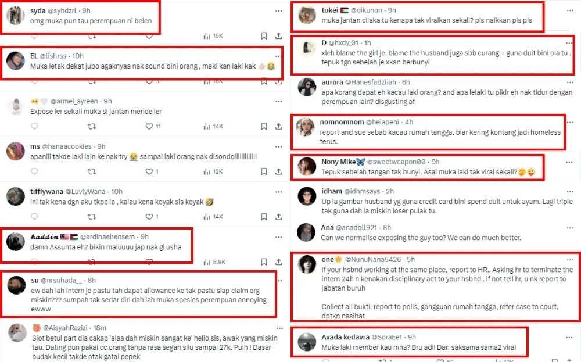Bookmark the tifflywana tweet
Viewport: 581px width, 362px height.
click(264, 216)
